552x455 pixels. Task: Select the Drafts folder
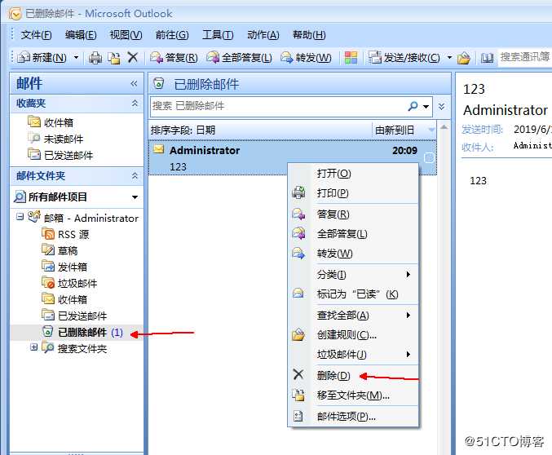[60, 250]
